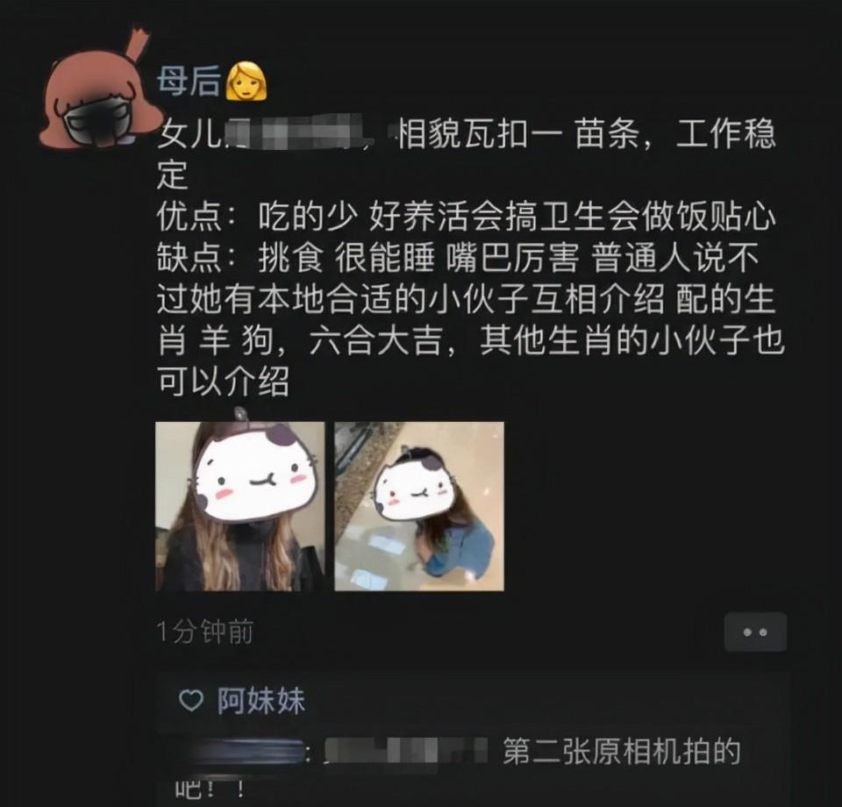The image size is (842, 807).
Task: Click the cat sticker on the first photo
Action: pos(255,473)
